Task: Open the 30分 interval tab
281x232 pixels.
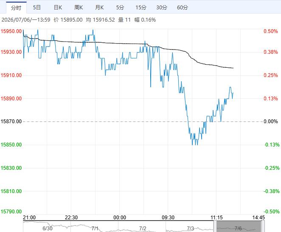Action: pos(162,8)
